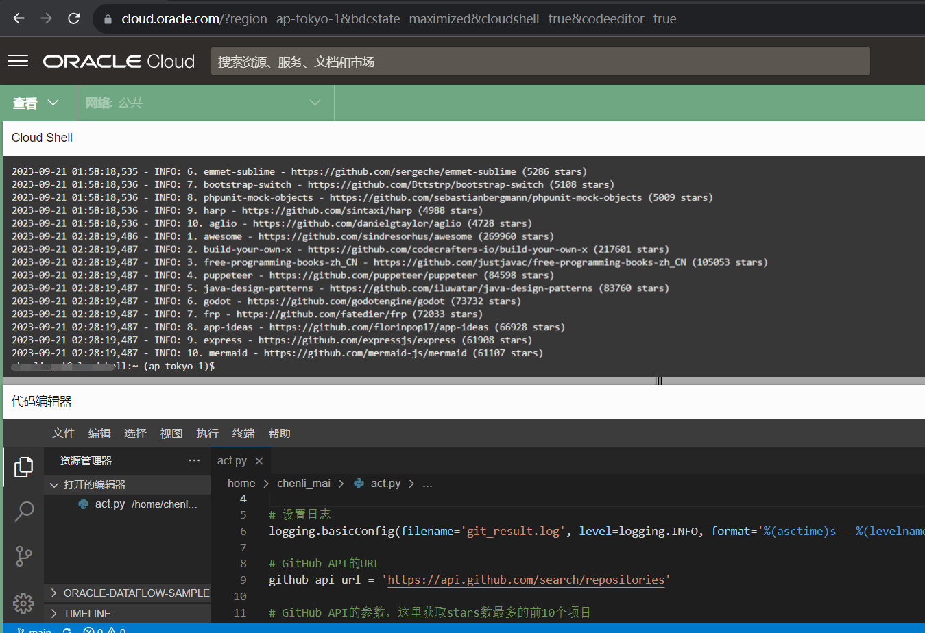Open the 选择 menu
Screen dimensions: 925x633
point(135,433)
